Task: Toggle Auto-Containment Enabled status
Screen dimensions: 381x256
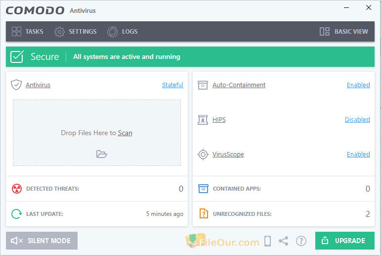Action: click(x=358, y=85)
